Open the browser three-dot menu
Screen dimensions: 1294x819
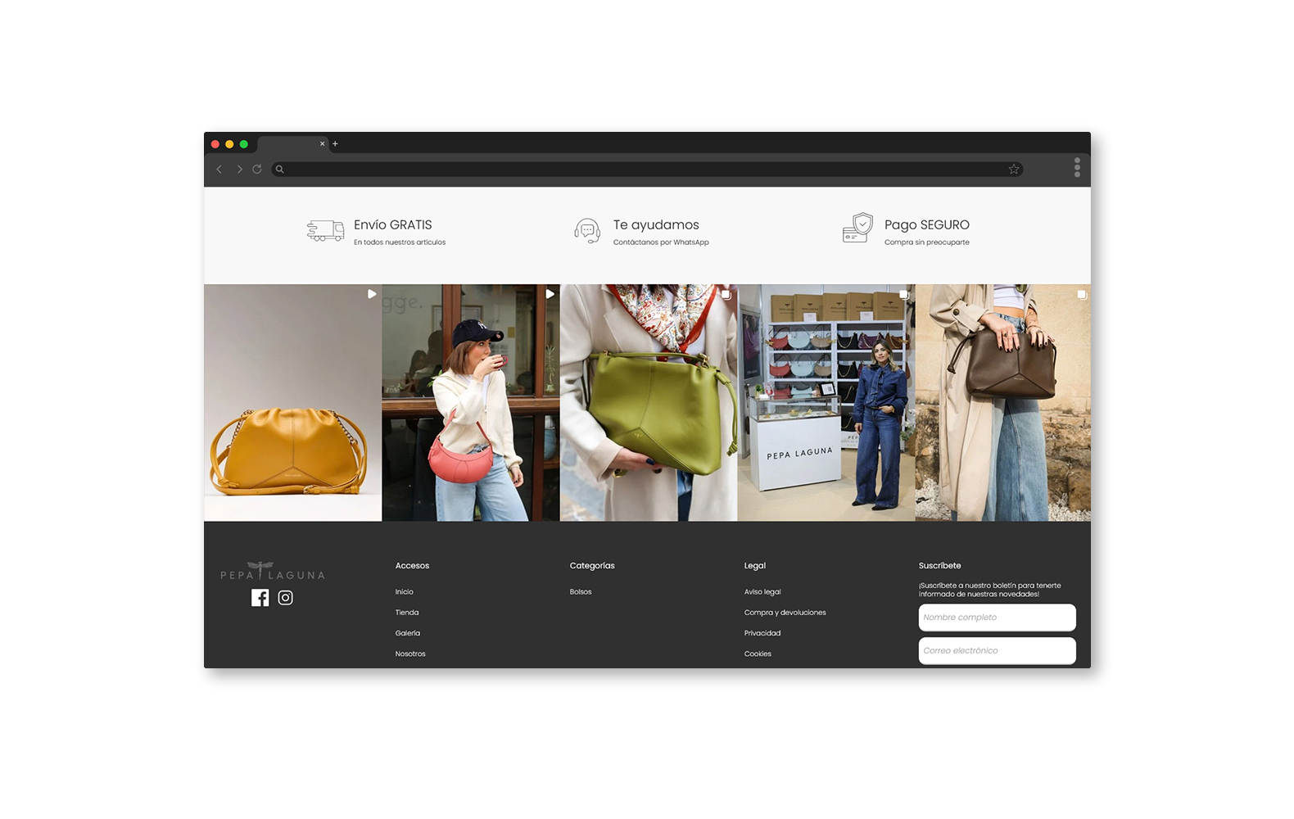(x=1077, y=168)
